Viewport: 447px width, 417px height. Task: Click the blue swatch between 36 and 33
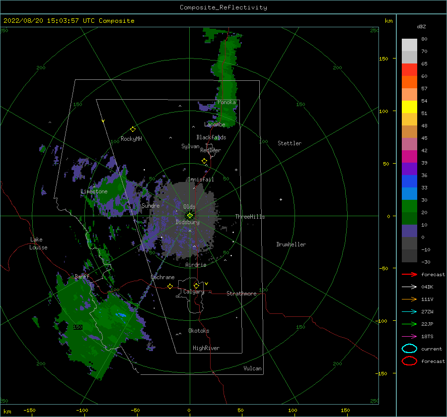pos(409,181)
